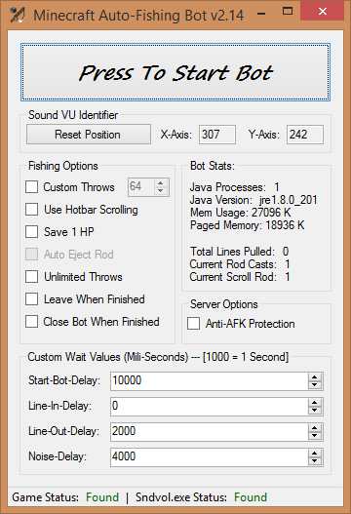Decrease Line-Out-Delay with the down arrow

pos(315,436)
